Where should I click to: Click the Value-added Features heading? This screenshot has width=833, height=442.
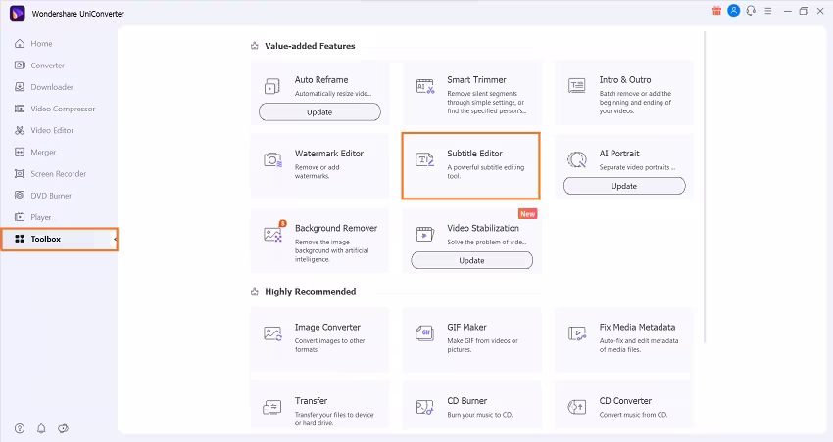coord(310,46)
